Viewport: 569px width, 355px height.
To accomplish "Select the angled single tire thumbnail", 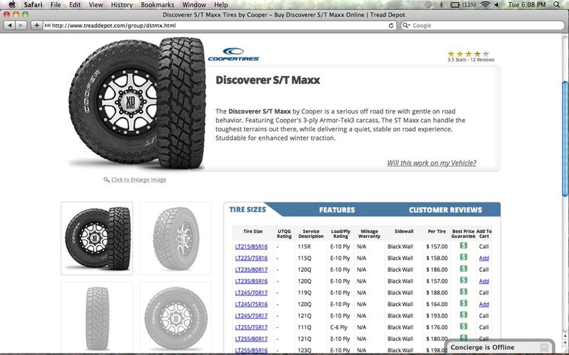I will (176, 239).
